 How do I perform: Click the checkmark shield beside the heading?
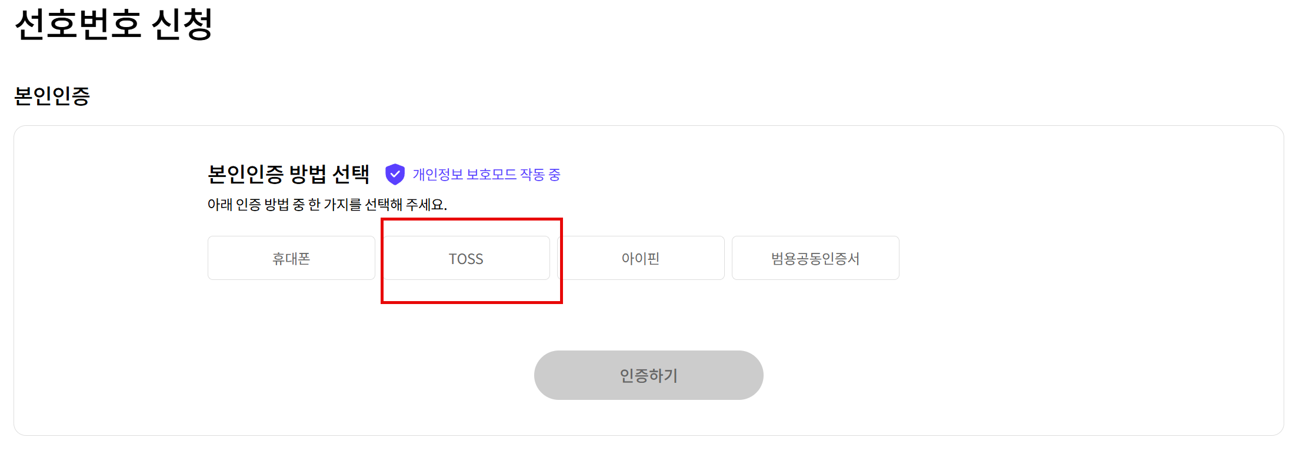395,174
